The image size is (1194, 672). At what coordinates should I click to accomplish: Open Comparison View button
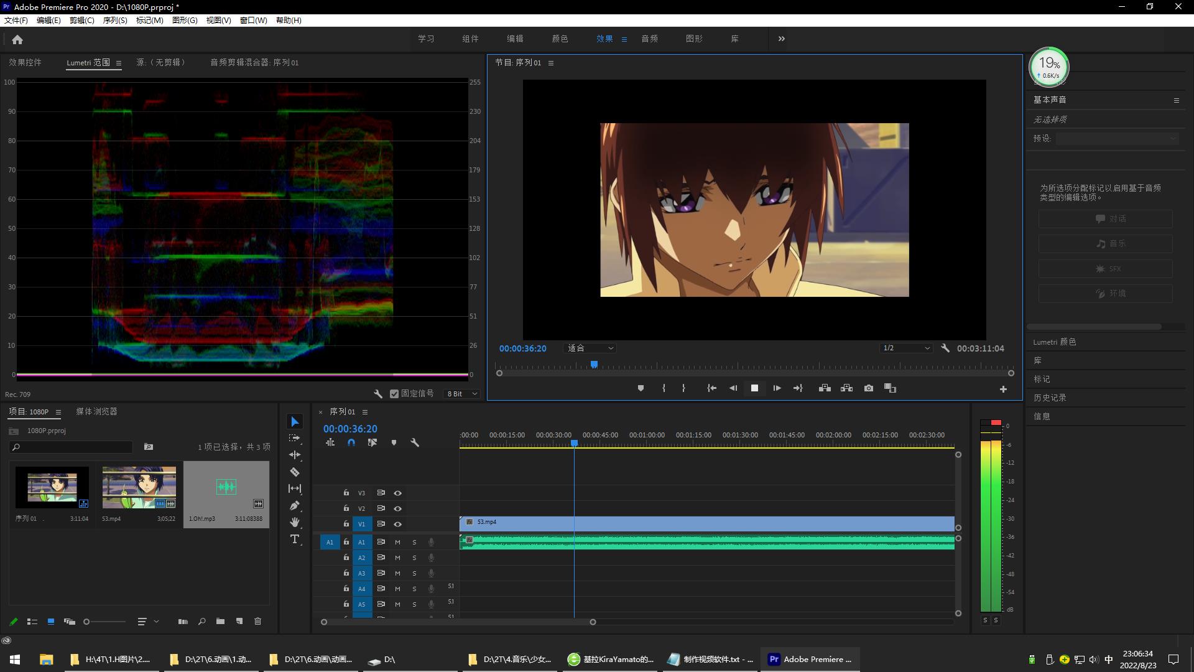coord(890,388)
